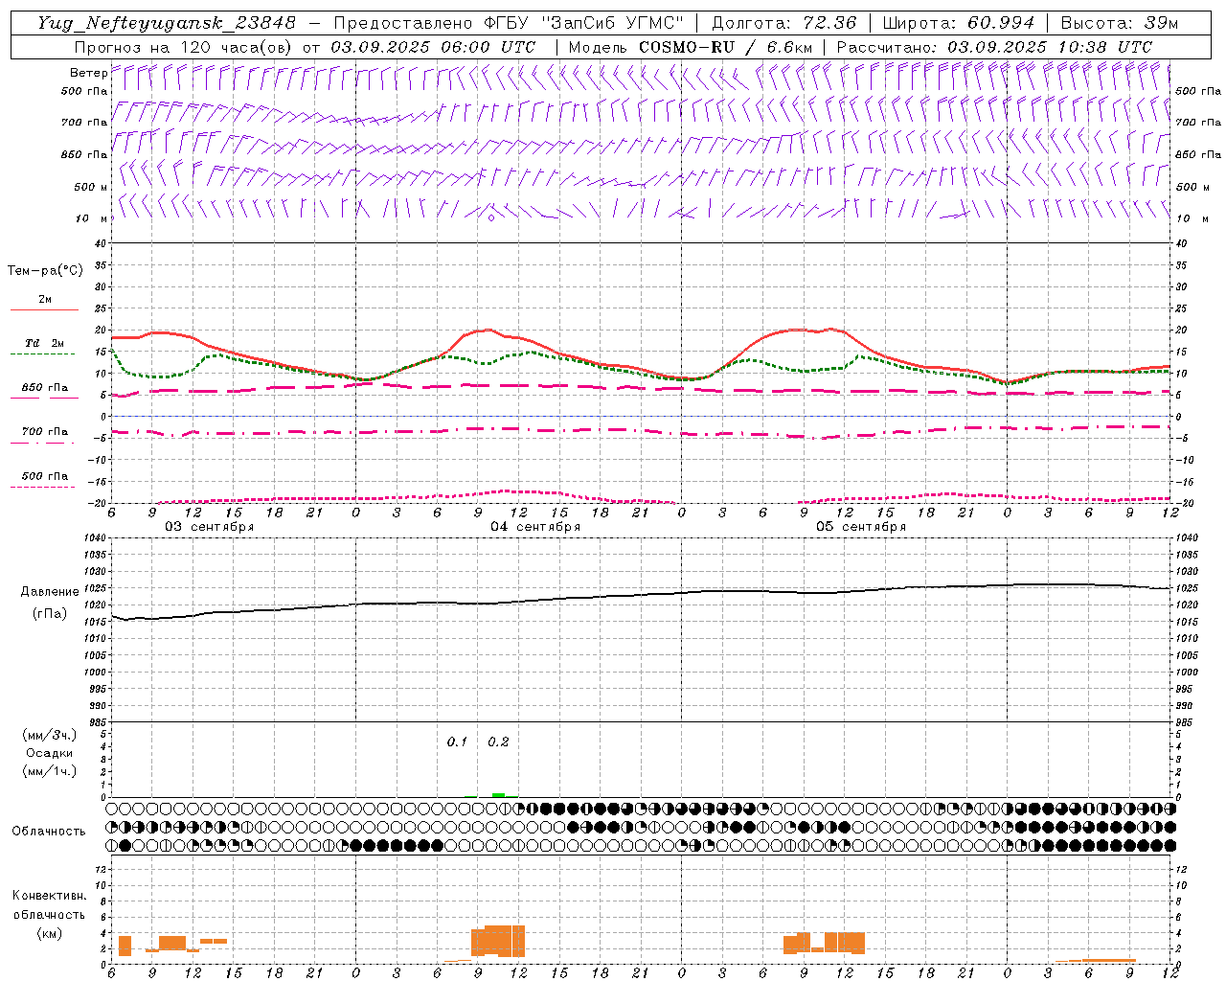Click the (гПа) unit under Давление
Viewport: 1226px width, 981px height.
pyautogui.click(x=49, y=614)
